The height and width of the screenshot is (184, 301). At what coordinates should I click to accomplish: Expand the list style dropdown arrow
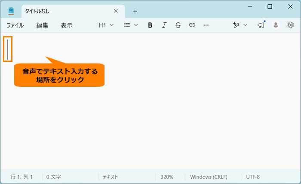[x=136, y=25]
